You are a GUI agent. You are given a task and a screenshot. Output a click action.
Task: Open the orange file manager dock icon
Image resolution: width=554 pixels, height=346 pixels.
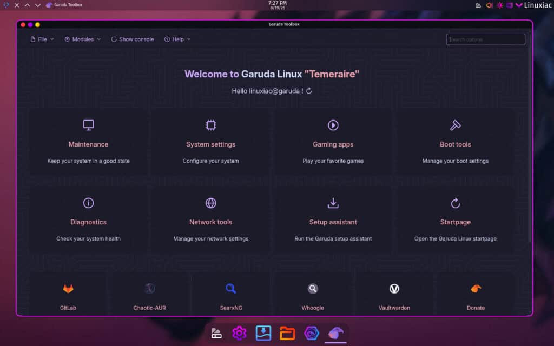(287, 333)
